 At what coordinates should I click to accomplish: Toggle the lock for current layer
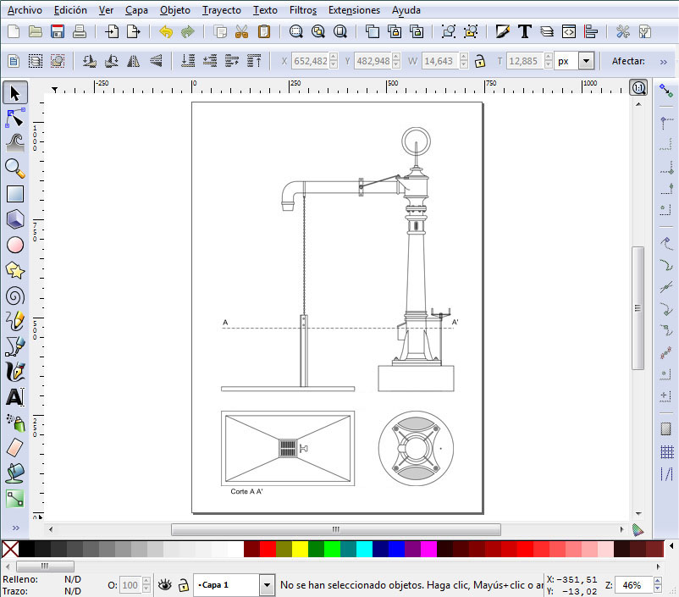click(x=182, y=584)
